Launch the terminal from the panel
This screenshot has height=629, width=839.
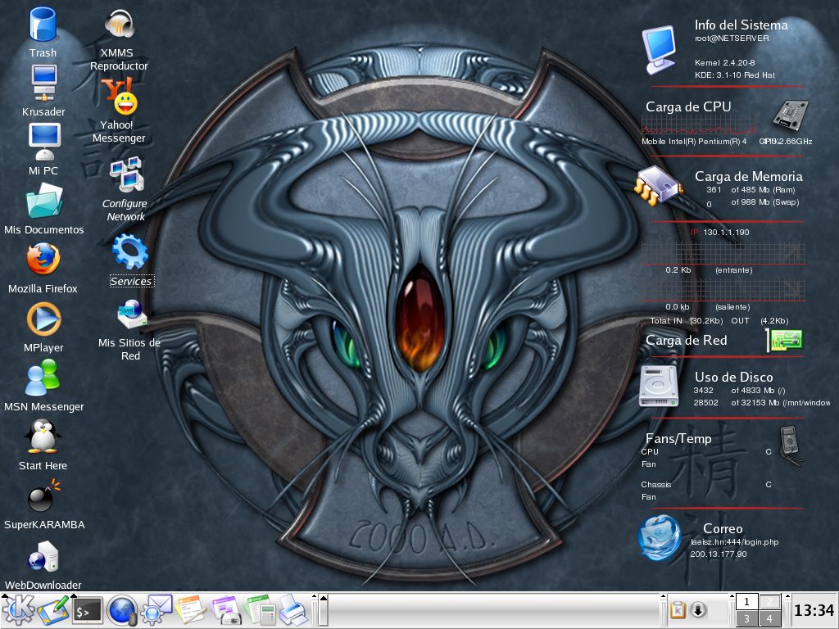[87, 611]
